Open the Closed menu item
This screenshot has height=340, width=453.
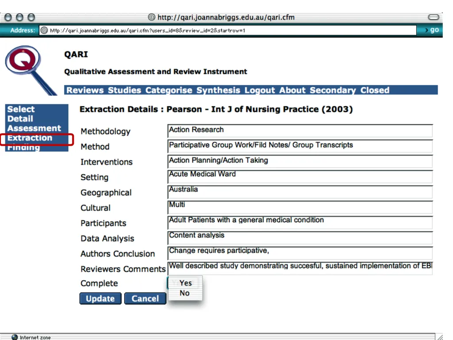(375, 90)
